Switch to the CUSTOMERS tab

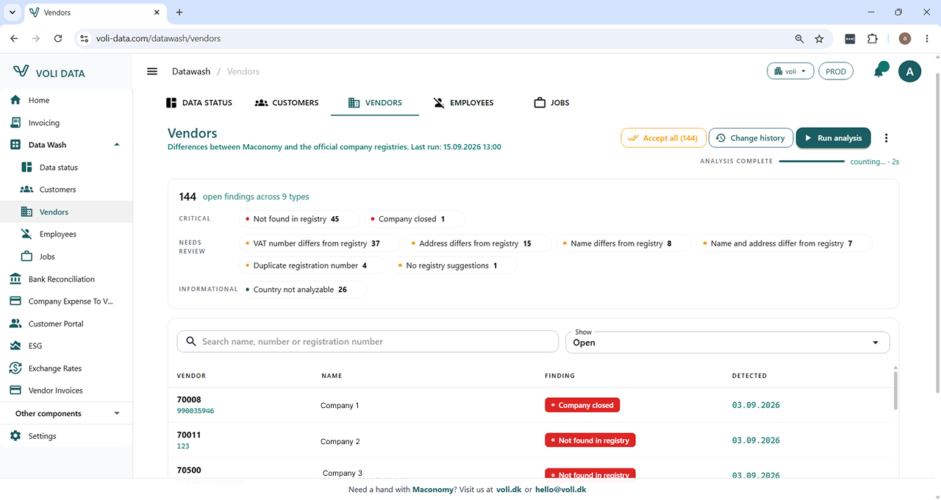[x=287, y=103]
